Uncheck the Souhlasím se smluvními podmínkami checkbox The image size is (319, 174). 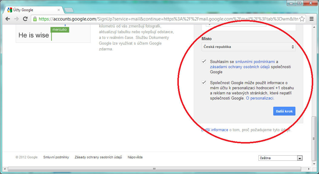[204, 62]
